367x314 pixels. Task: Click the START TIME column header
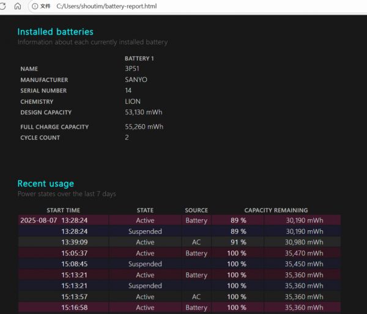coord(63,210)
